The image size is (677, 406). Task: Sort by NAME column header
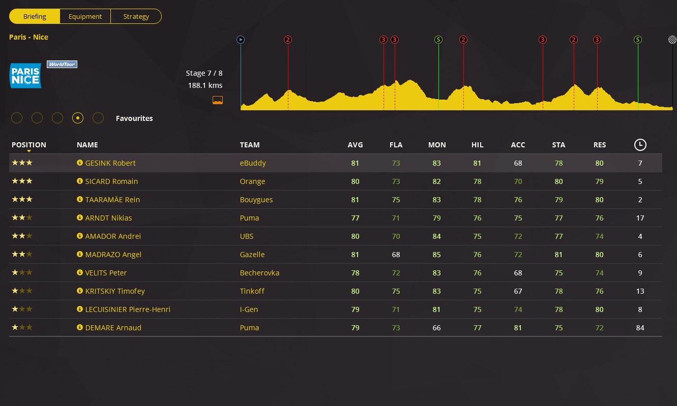(87, 145)
